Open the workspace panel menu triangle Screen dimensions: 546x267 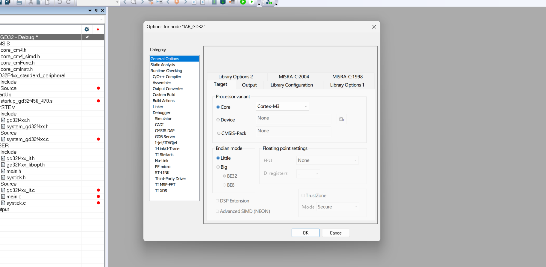click(x=90, y=10)
